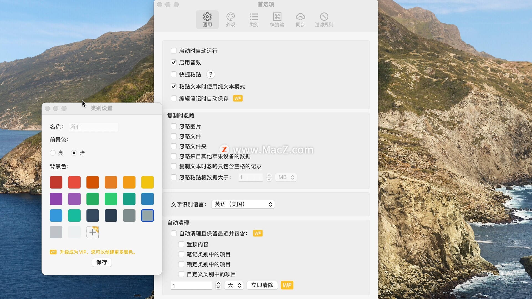Click the 名称 name input field

(x=93, y=127)
